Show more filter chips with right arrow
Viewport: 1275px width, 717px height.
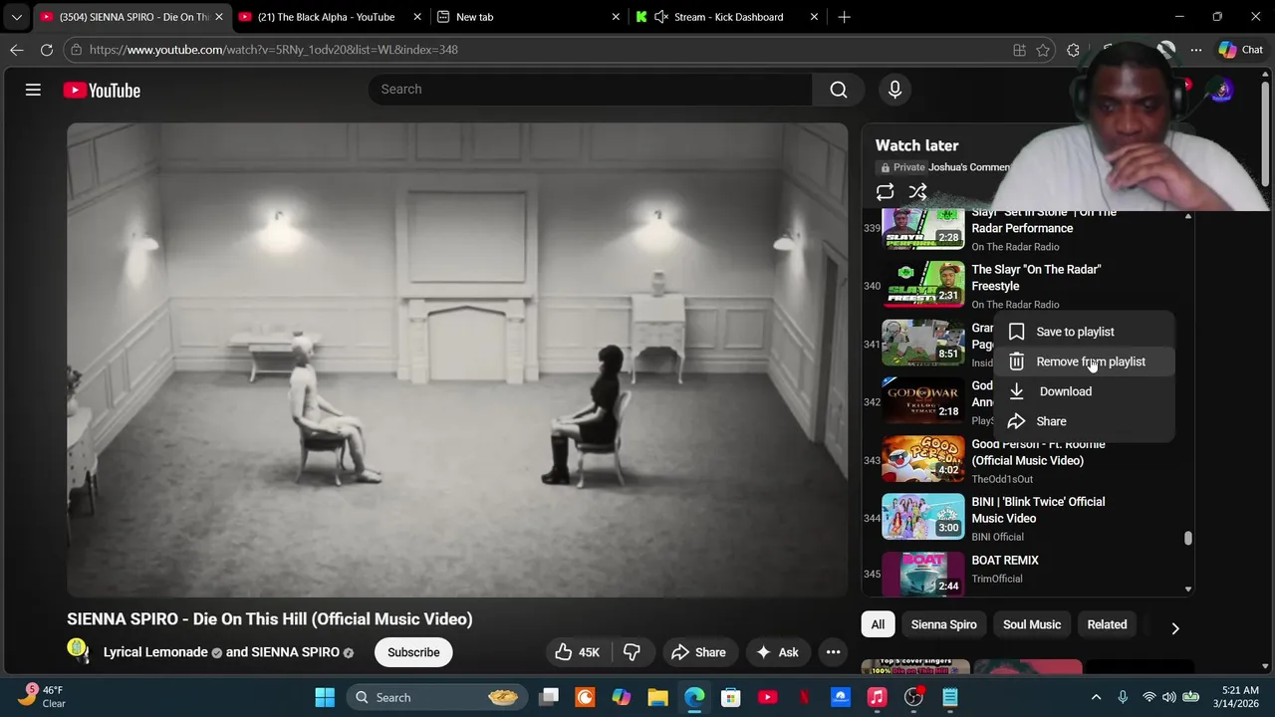1174,627
